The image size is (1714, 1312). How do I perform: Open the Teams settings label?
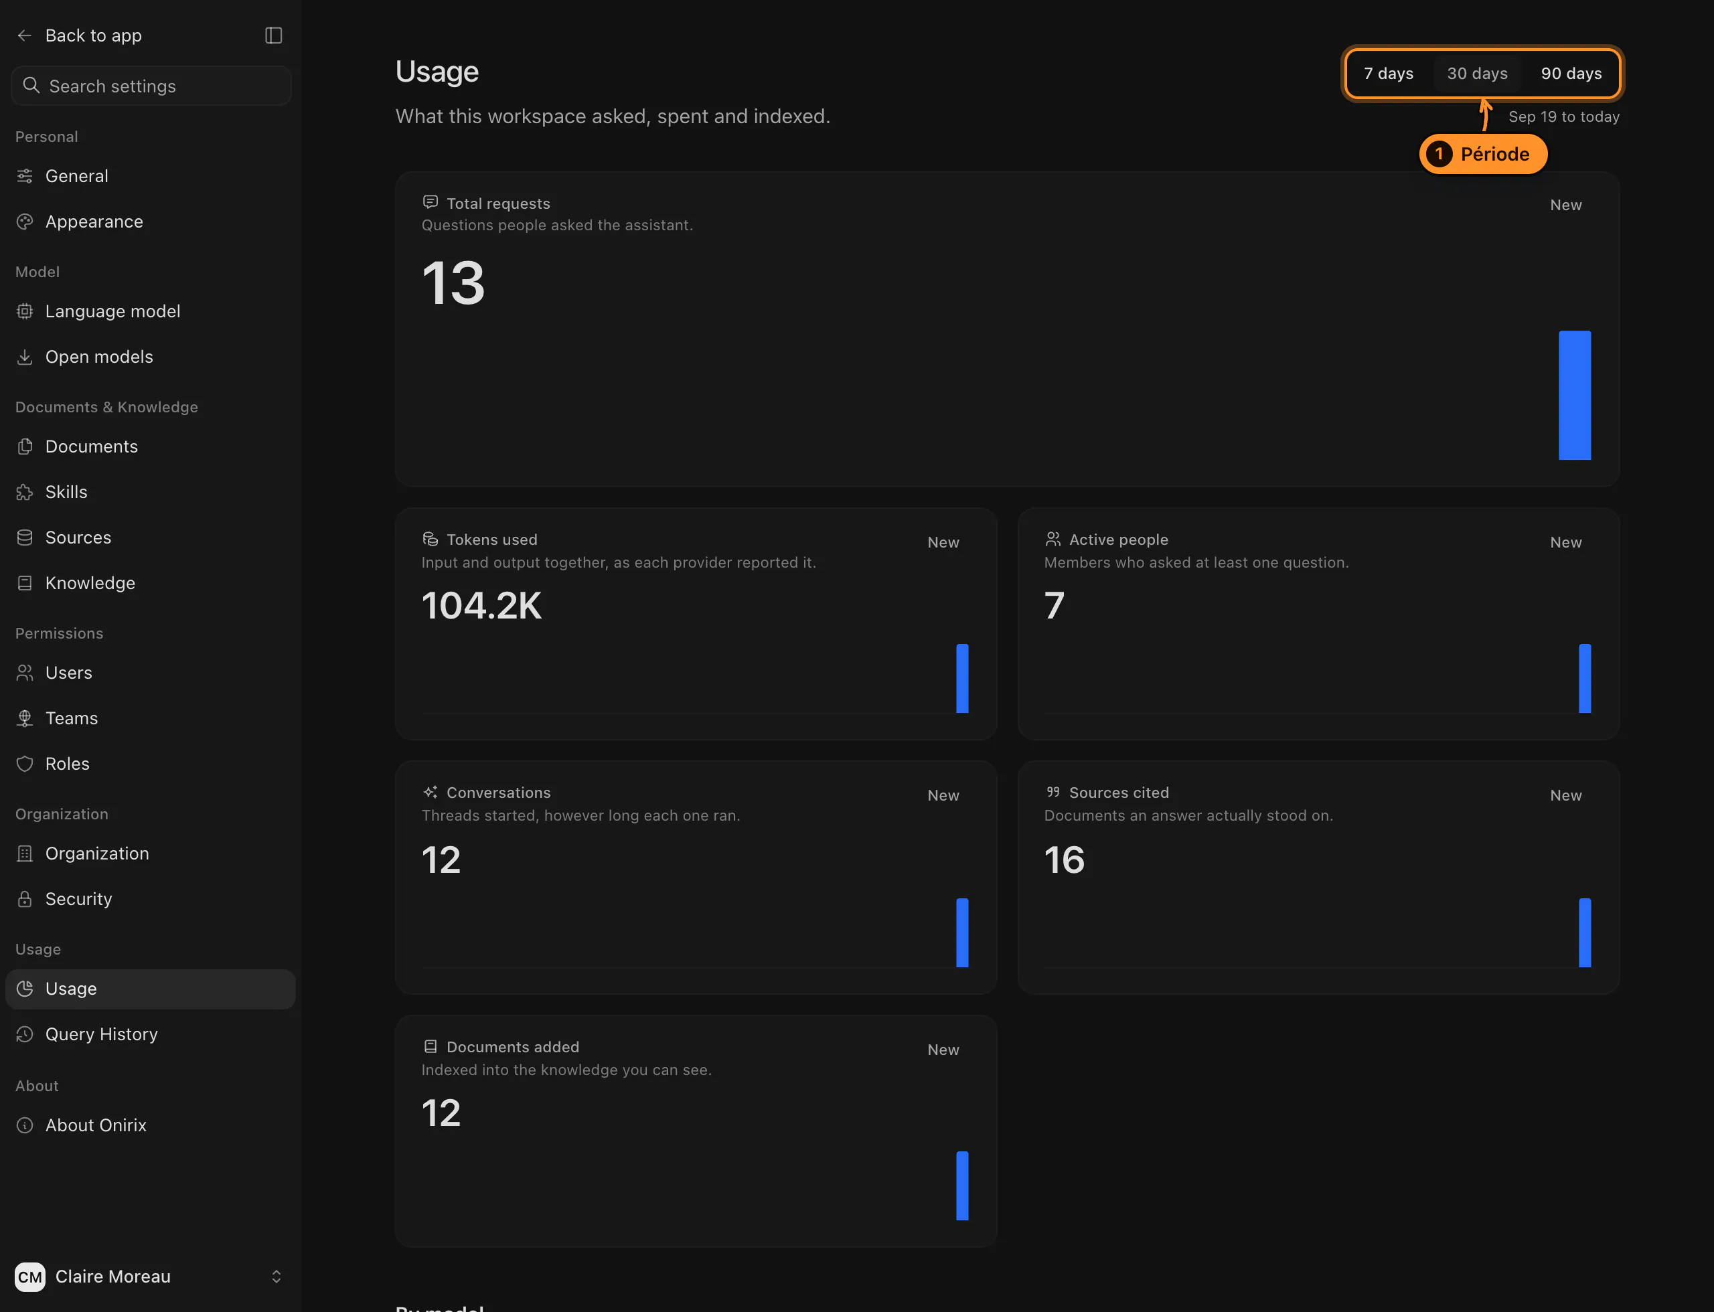(x=71, y=718)
